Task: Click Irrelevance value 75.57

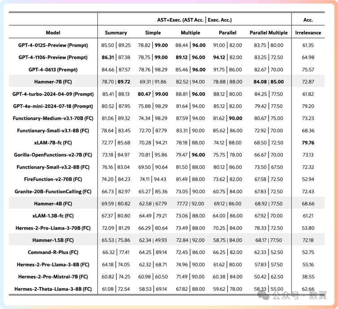Action: pyautogui.click(x=308, y=70)
